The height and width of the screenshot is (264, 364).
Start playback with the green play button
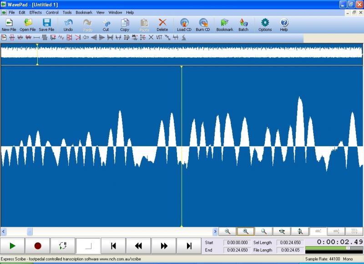pos(13,246)
